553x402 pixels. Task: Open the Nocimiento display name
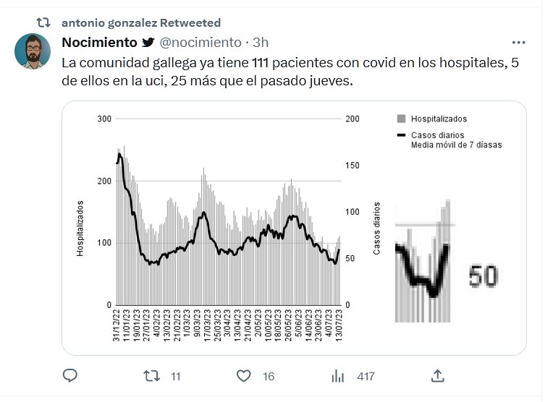(99, 43)
